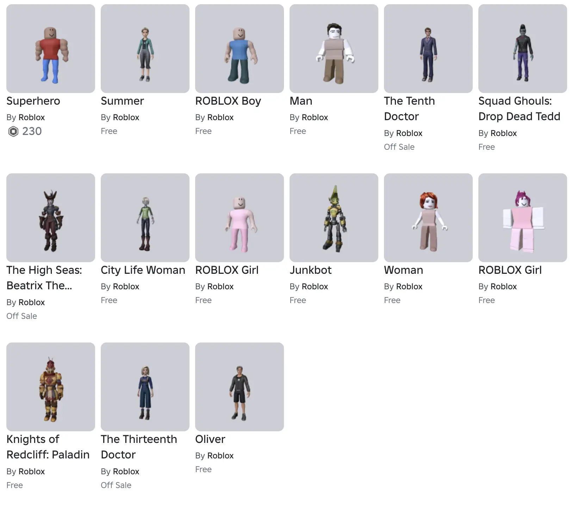Click the Free label under Summer
The height and width of the screenshot is (506, 577).
point(109,131)
